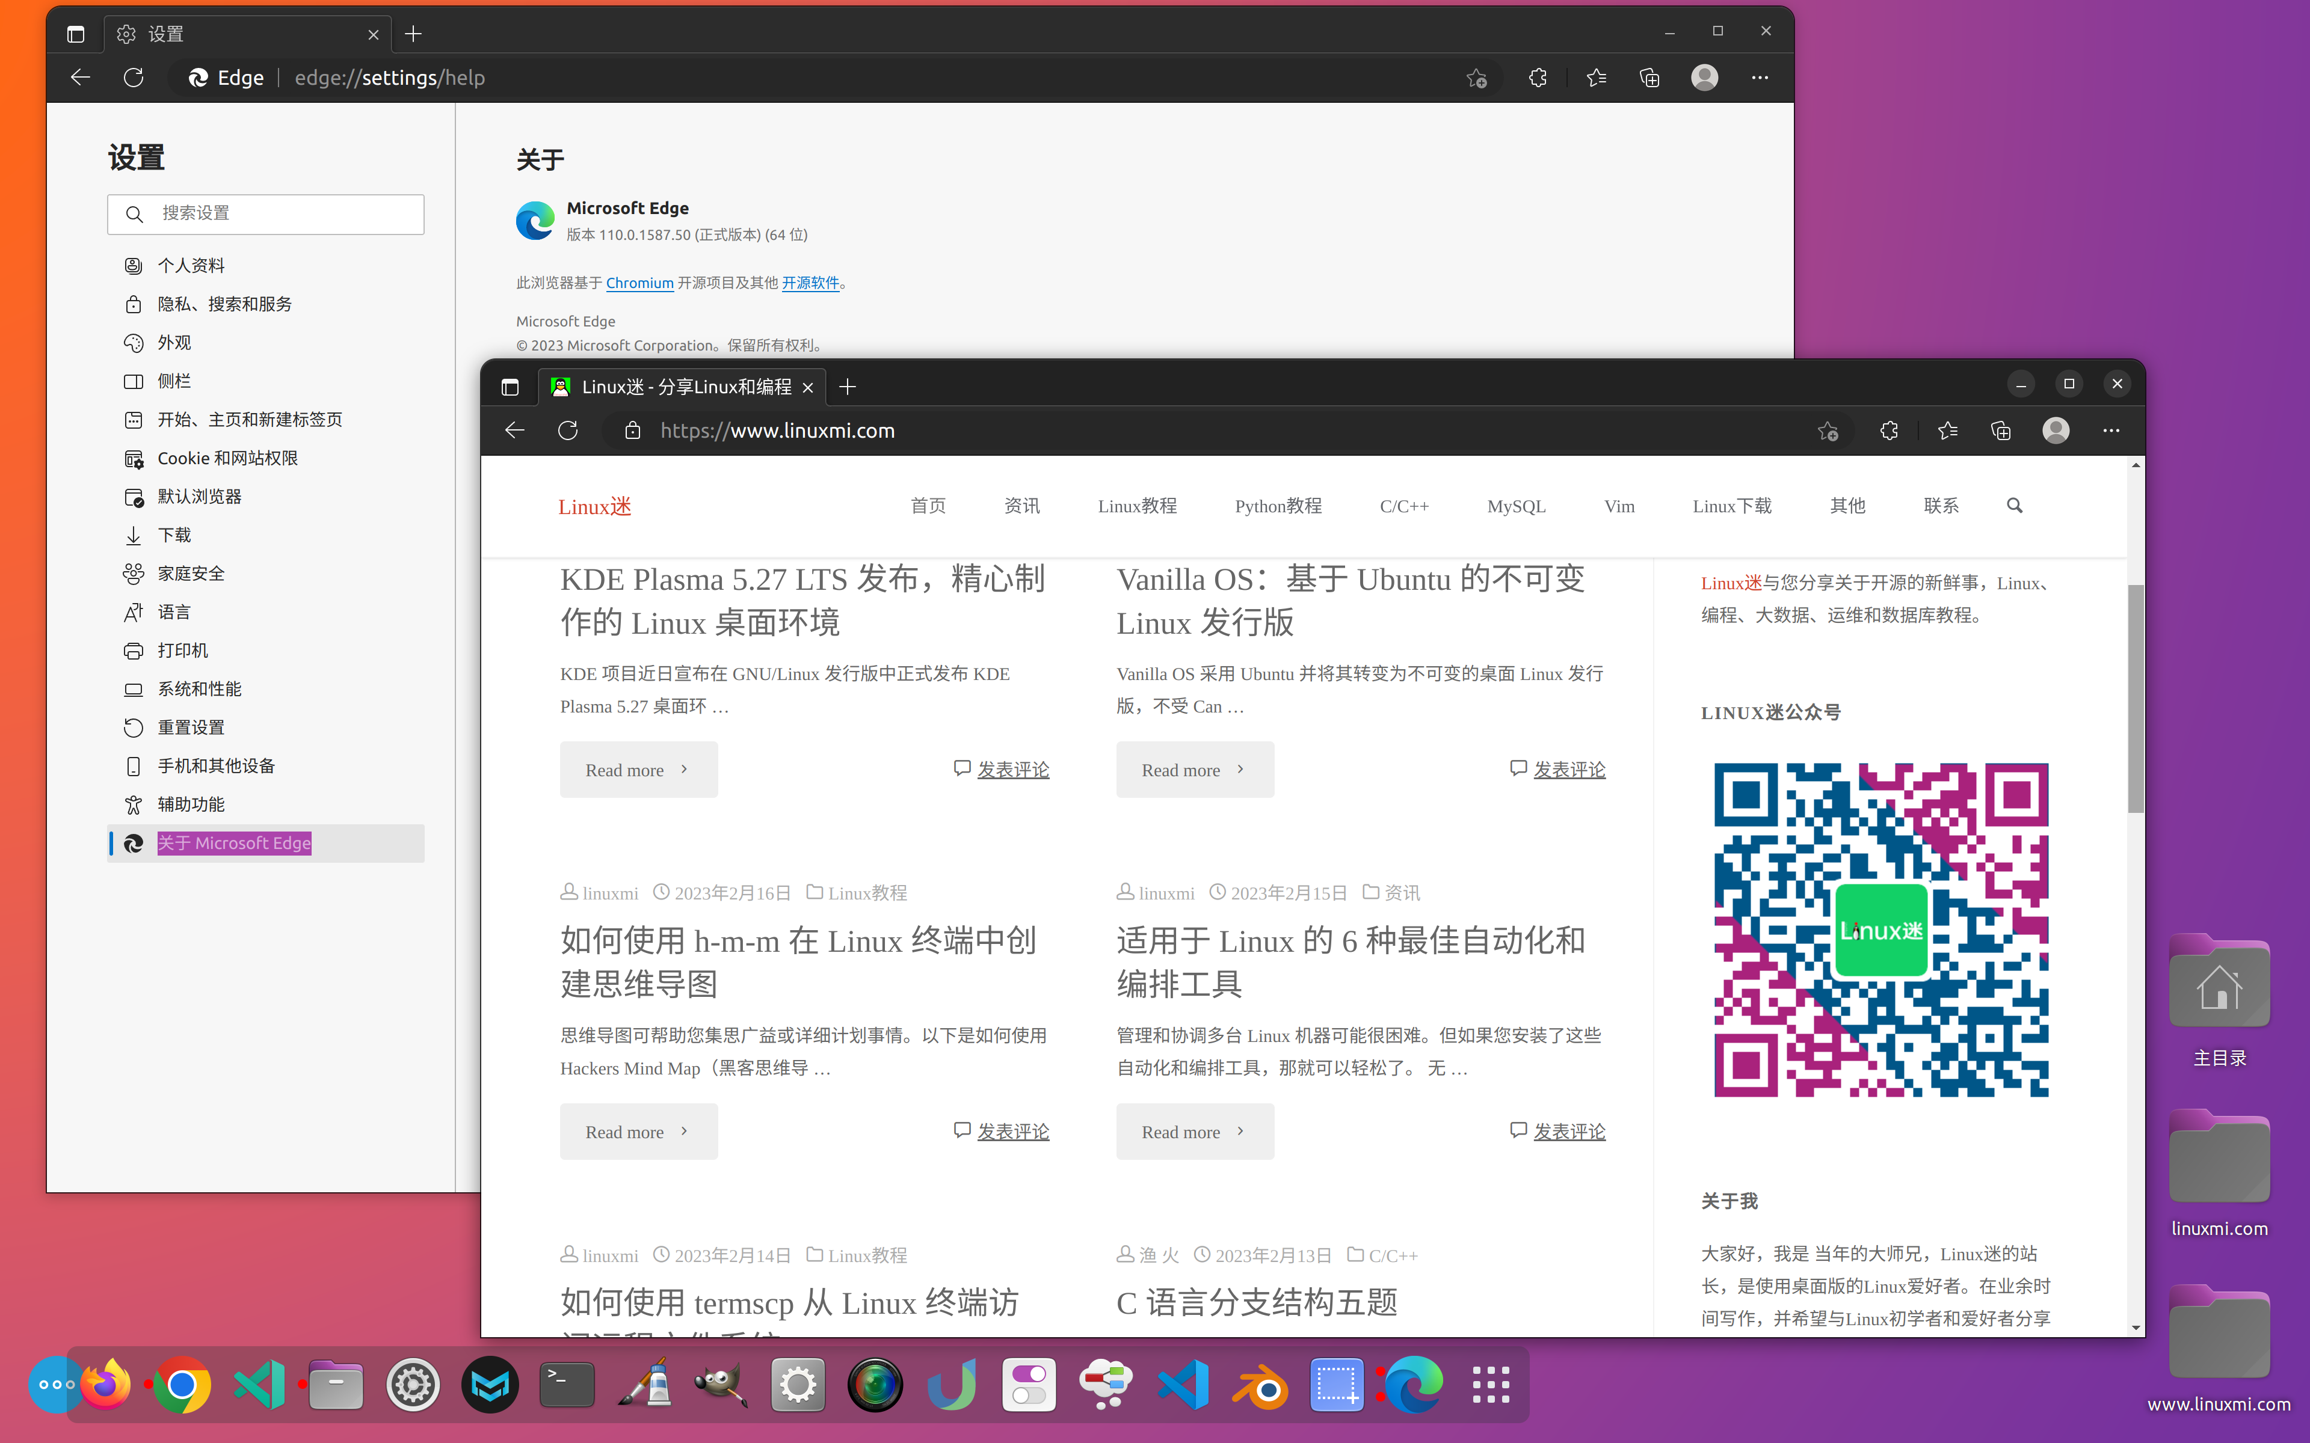Close the 设置 tab

(373, 34)
